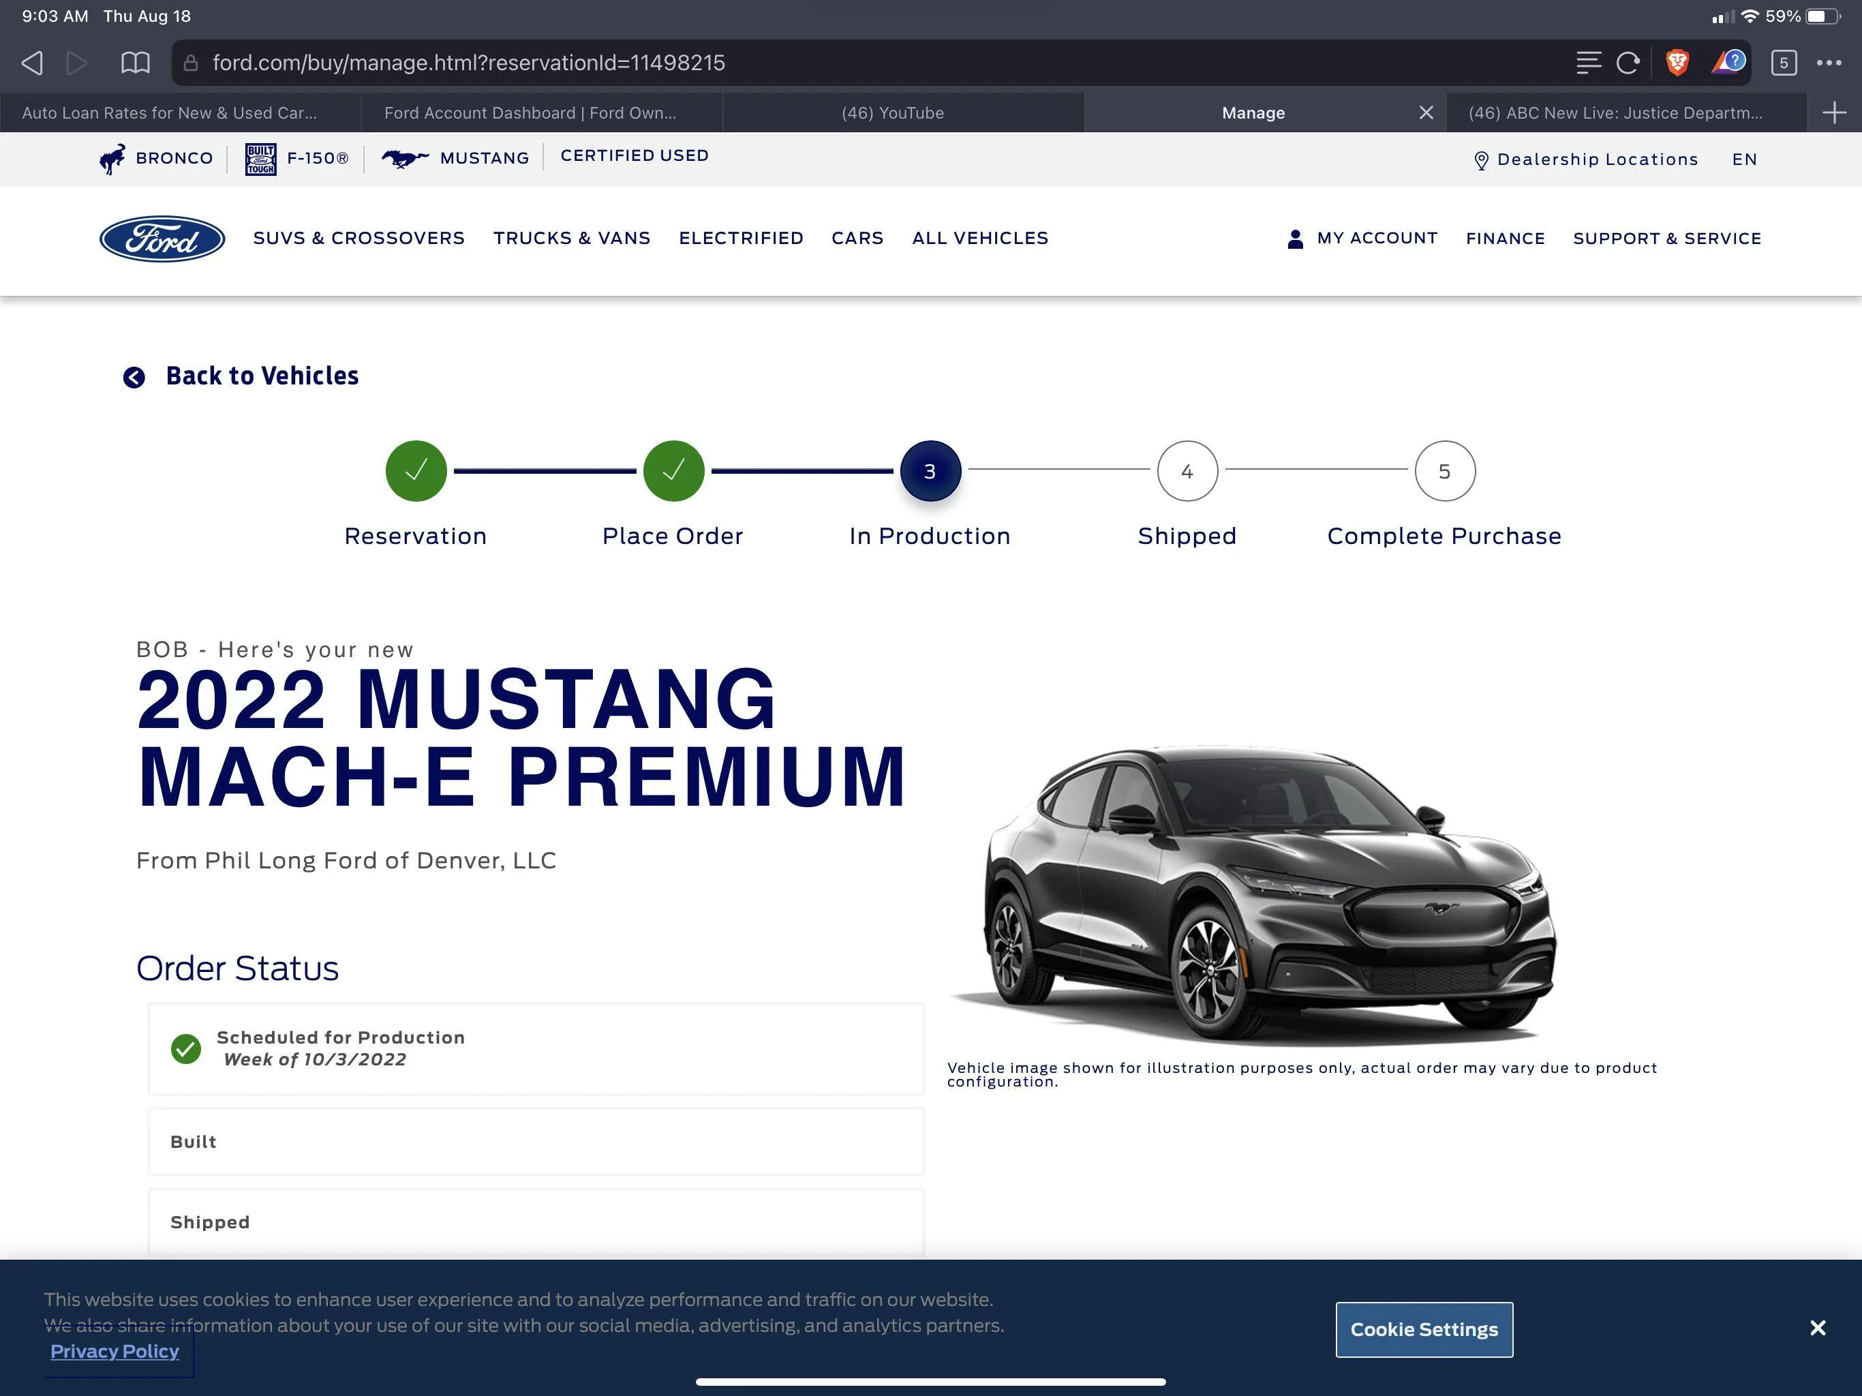Switch to ABC New Live tab
The width and height of the screenshot is (1862, 1396).
click(1626, 113)
